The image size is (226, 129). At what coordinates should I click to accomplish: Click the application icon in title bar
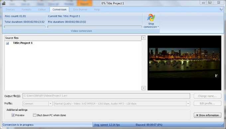(x=4, y=3)
